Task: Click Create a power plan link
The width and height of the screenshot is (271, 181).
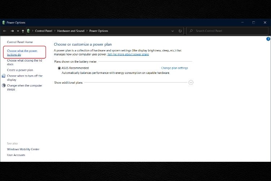Action: [20, 70]
